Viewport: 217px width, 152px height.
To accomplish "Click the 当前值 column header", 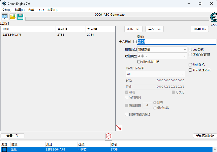I will click(x=71, y=29).
